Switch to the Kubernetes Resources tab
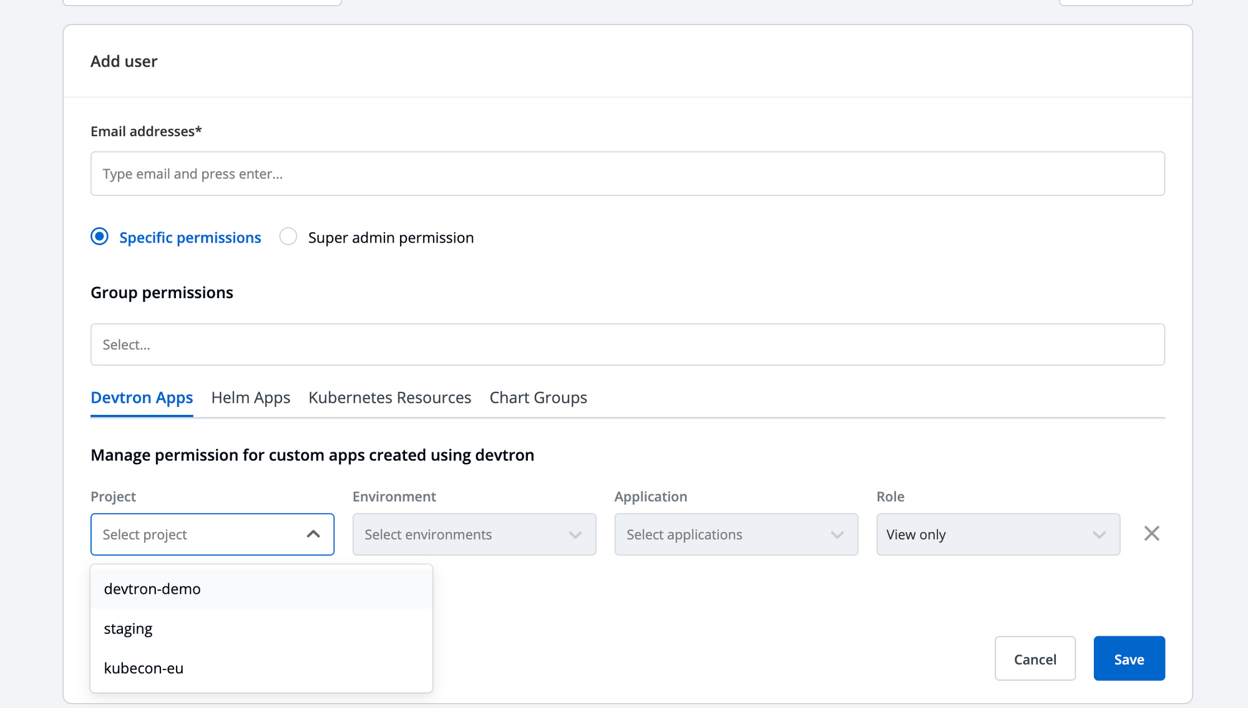The image size is (1248, 708). coord(390,398)
